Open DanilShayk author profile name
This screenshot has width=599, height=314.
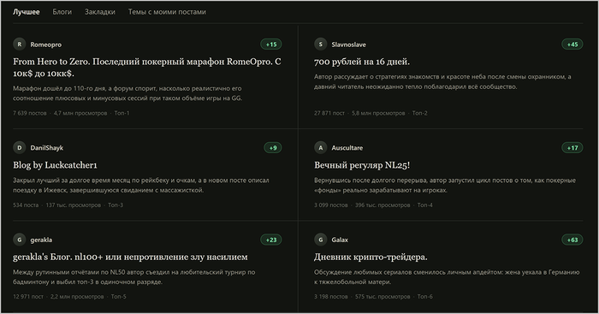click(46, 148)
